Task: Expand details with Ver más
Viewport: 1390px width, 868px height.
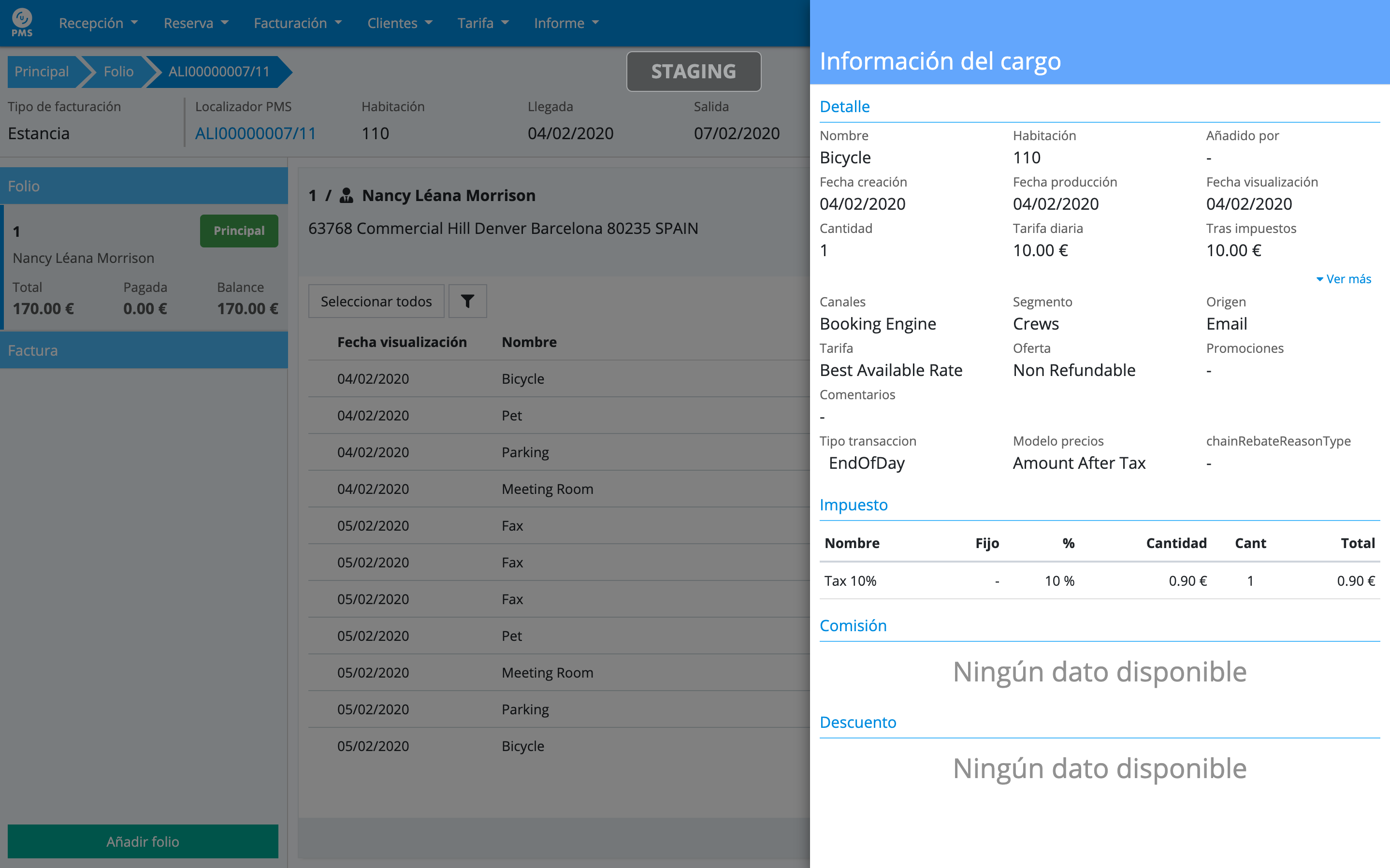Action: 1343,279
